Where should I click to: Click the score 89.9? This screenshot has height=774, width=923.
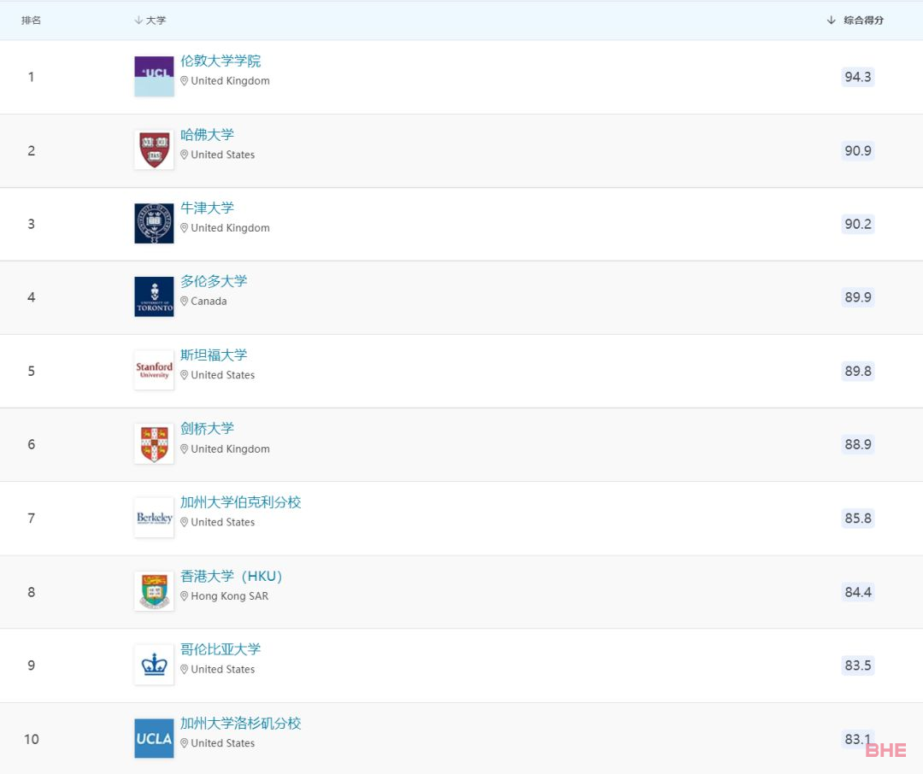858,297
